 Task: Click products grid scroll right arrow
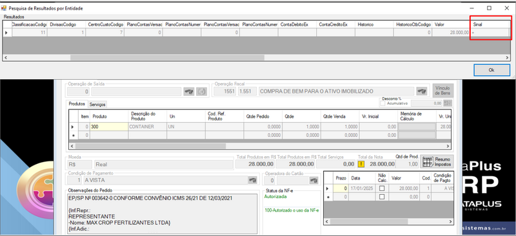(x=448, y=146)
